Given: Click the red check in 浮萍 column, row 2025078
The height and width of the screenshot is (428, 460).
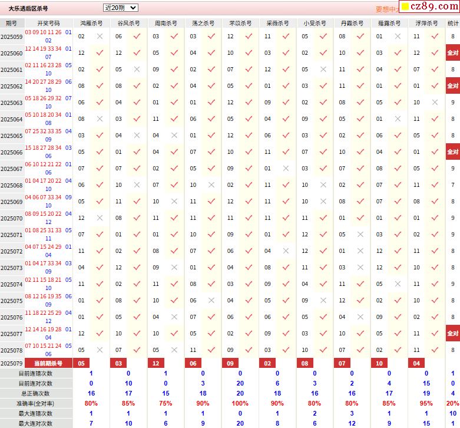Looking at the screenshot, I should click(435, 350).
